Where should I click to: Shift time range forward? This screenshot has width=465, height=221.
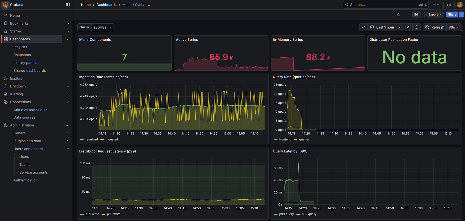(408, 27)
